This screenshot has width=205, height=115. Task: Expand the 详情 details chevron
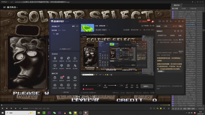181,26
